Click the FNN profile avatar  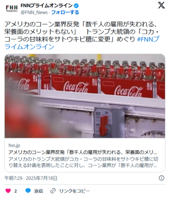click(12, 9)
